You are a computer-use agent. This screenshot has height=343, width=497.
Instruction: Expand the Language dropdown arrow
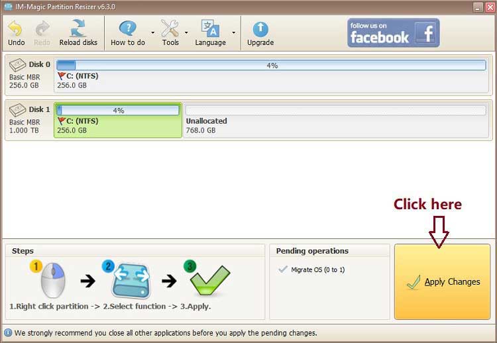[234, 32]
